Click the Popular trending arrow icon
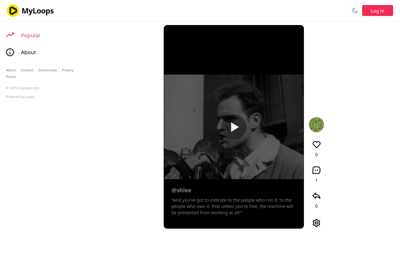Viewport: 400px width, 254px height. tap(10, 35)
